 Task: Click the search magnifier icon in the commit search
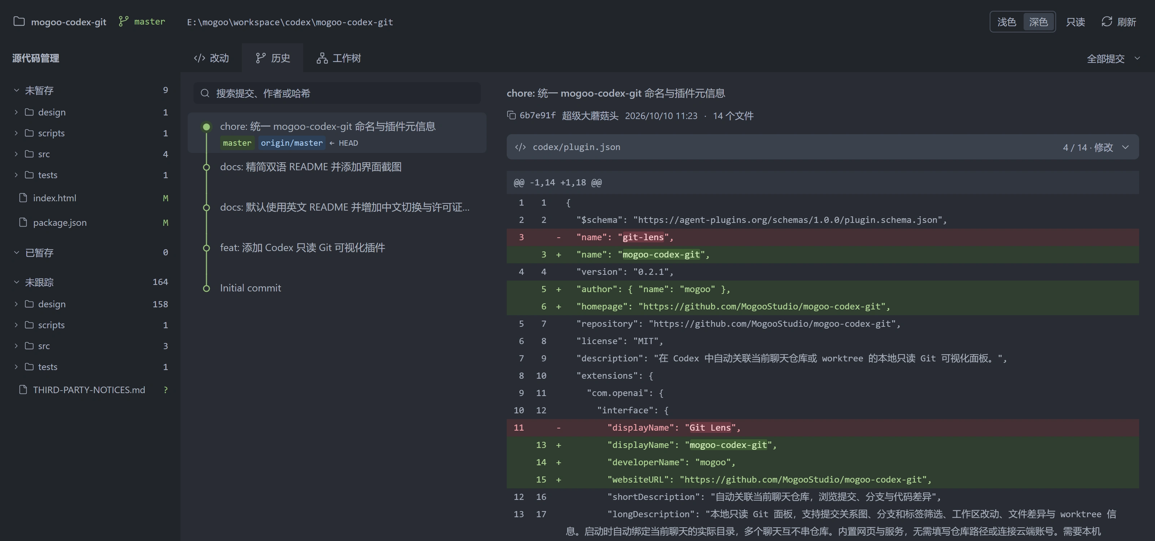(x=205, y=93)
